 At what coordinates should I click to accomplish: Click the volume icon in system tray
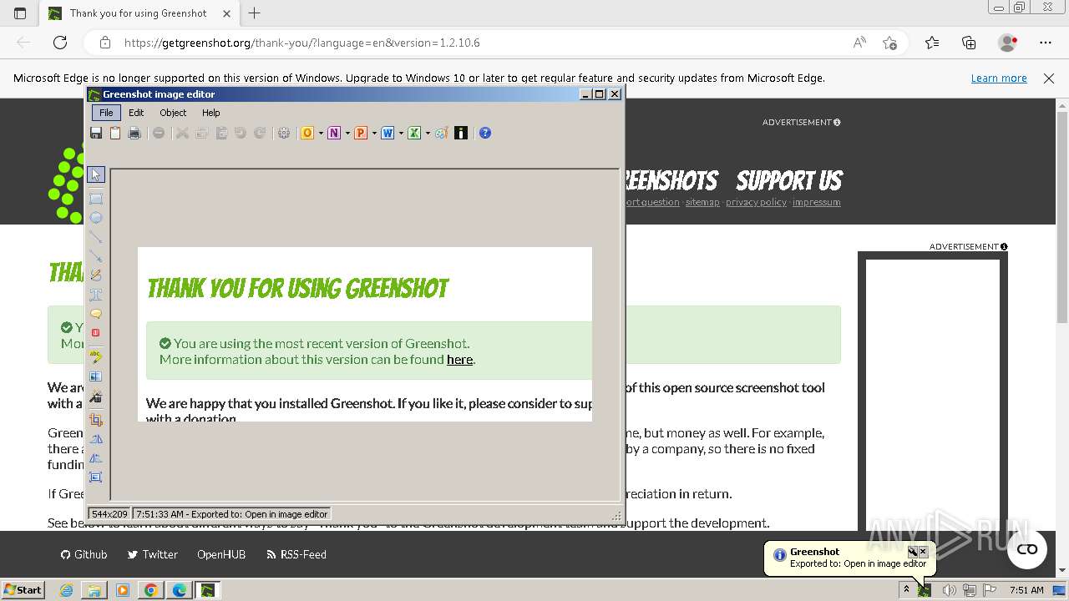coord(949,590)
